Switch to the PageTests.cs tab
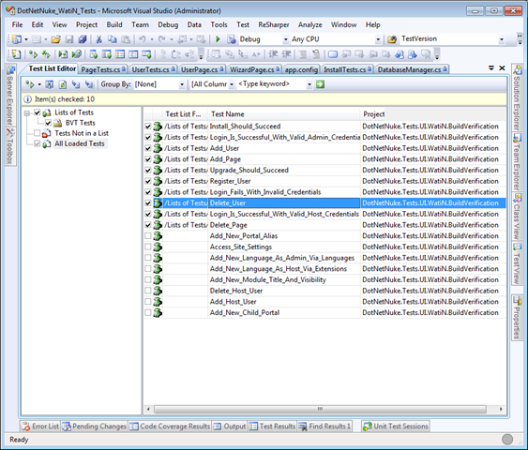528x450 pixels. click(103, 69)
